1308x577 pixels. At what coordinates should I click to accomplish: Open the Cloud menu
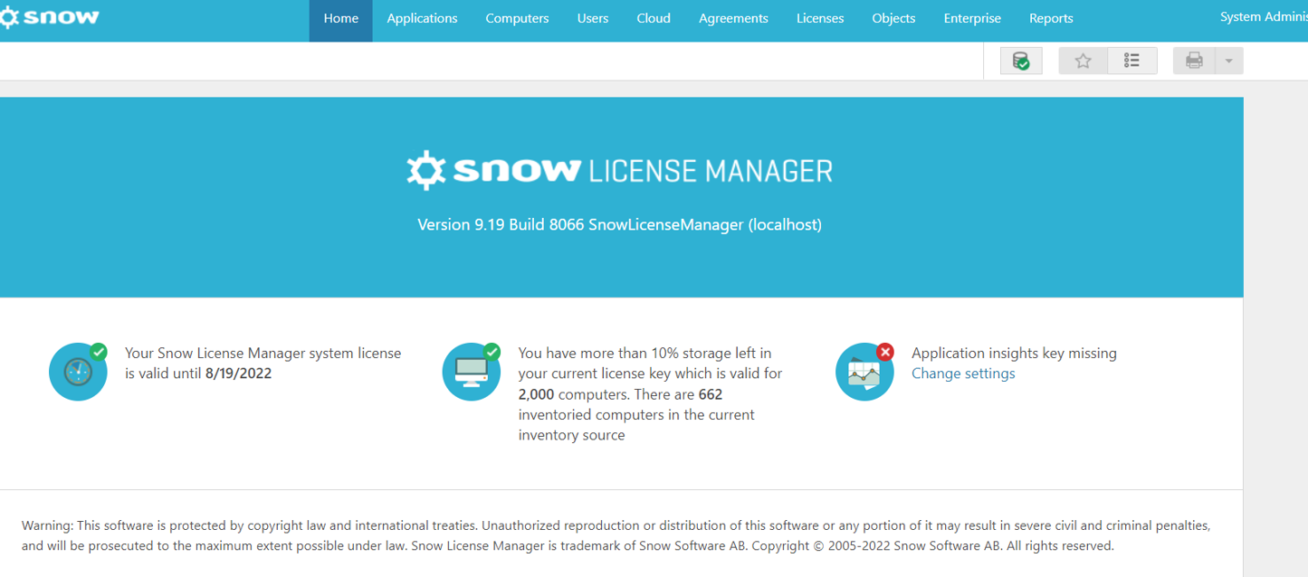click(654, 18)
